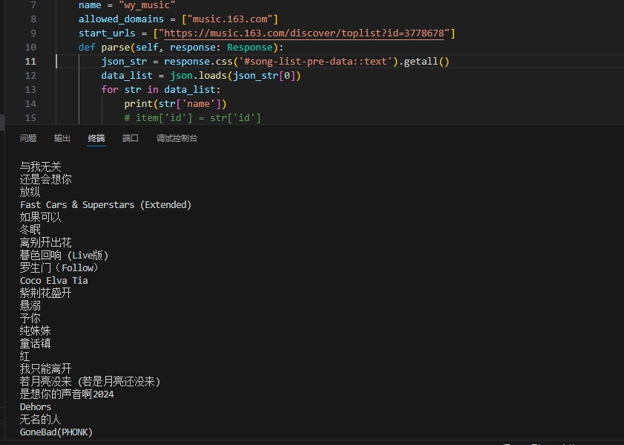The image size is (624, 445).
Task: Click terminal output 紫荆花盛开
Action: tap(45, 293)
